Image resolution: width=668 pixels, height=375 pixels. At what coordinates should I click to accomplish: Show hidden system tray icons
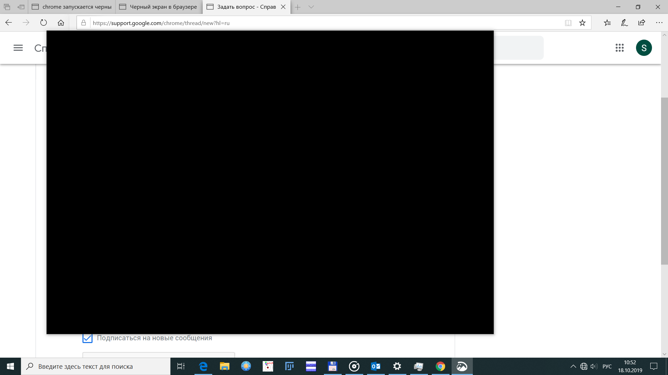pos(573,366)
